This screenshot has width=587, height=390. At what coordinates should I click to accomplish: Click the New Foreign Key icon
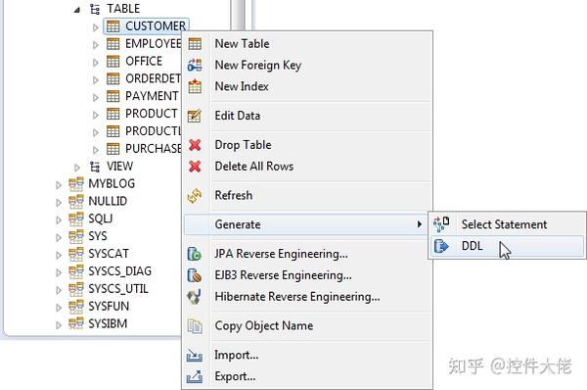pyautogui.click(x=195, y=66)
